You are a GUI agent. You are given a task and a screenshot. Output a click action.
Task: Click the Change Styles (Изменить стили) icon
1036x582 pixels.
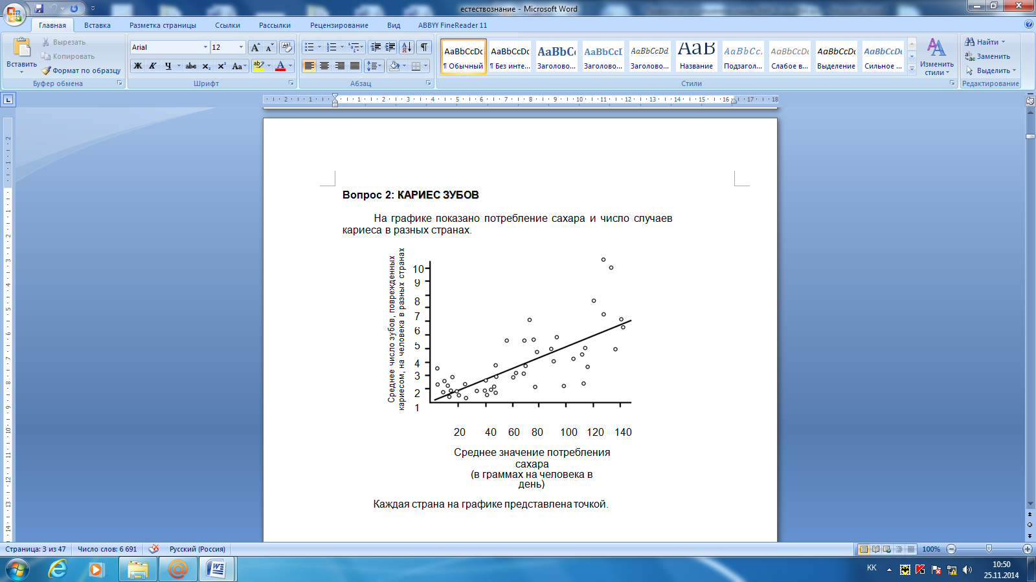(936, 47)
